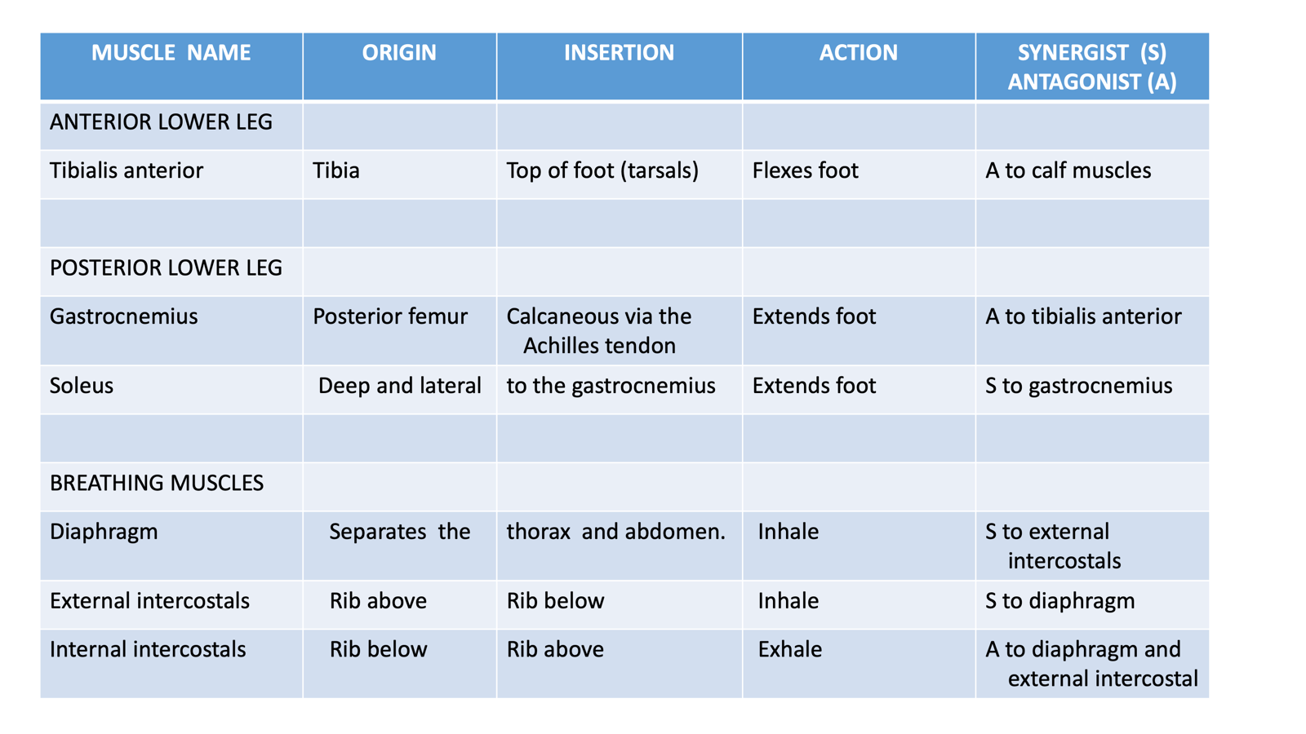Click the Calcaneous via the Achilles tendon cell
The image size is (1306, 734).
[x=620, y=330]
